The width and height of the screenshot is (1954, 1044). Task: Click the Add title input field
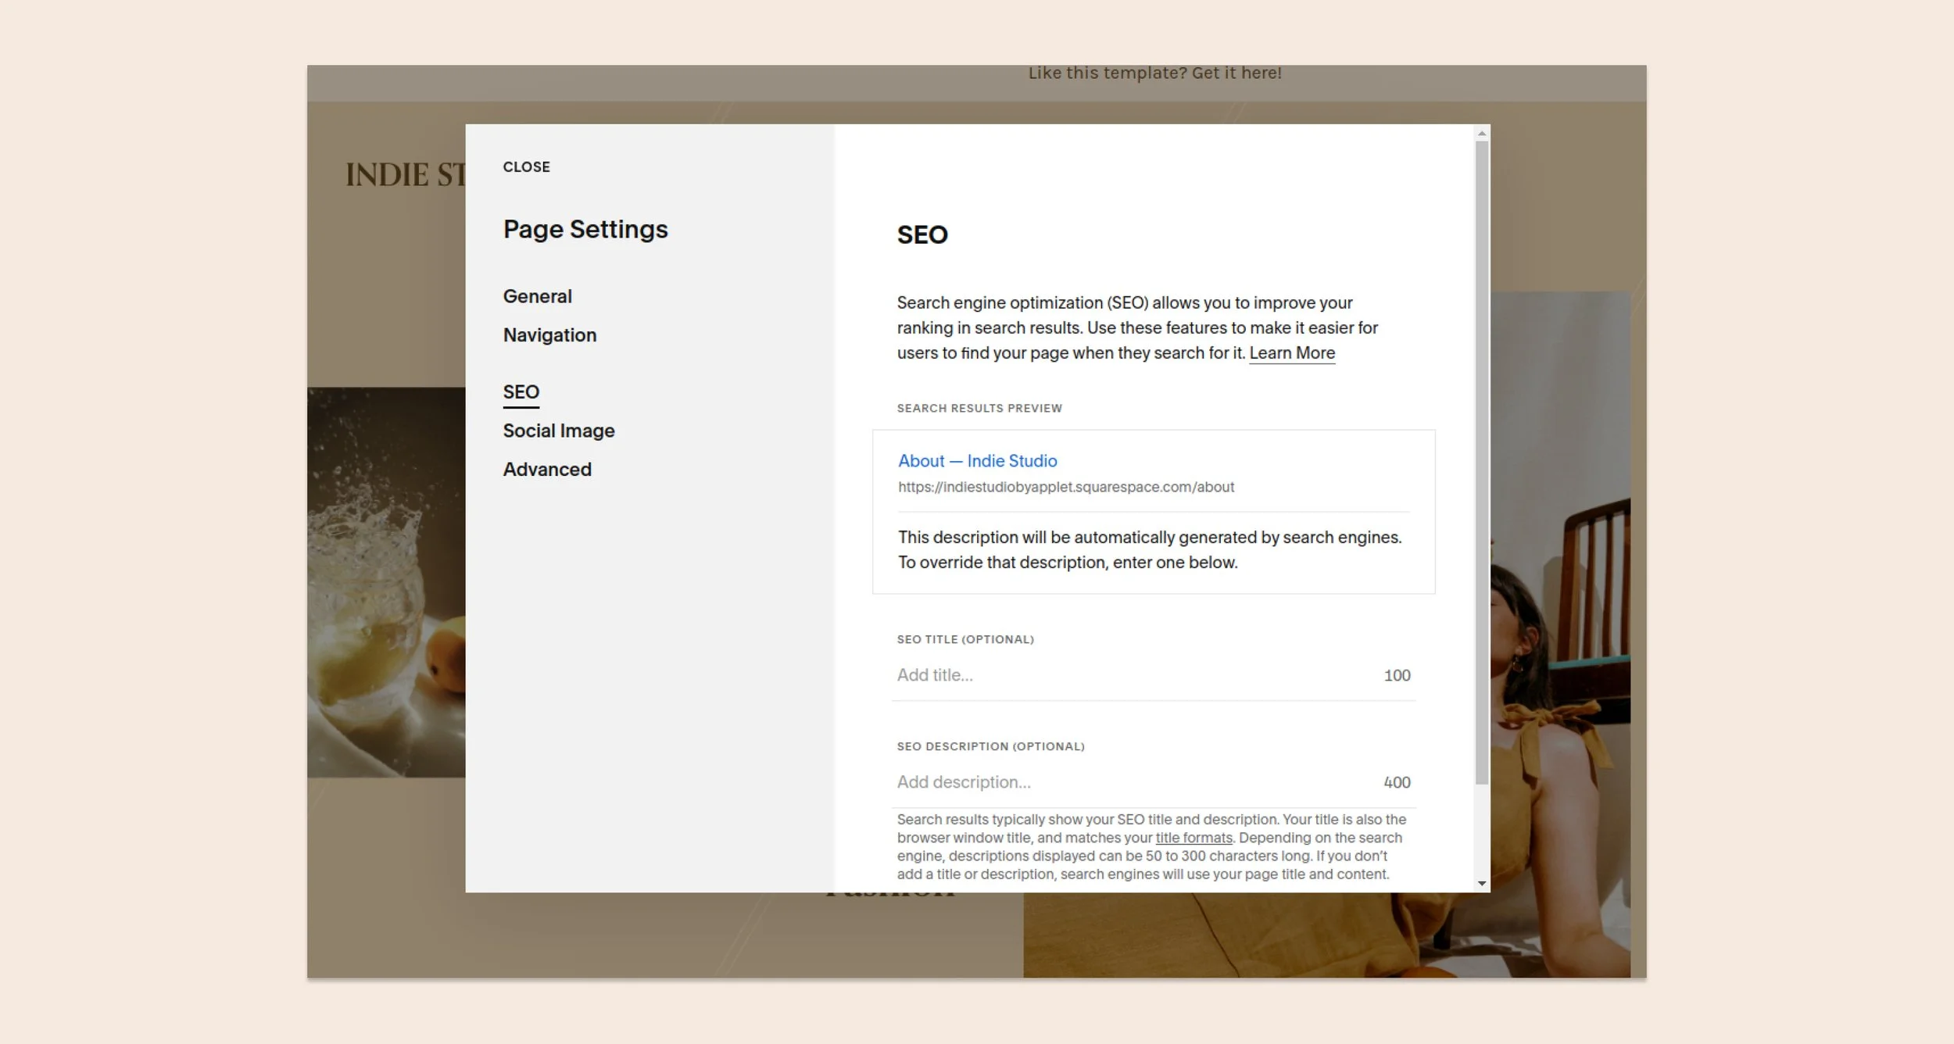(1016, 674)
